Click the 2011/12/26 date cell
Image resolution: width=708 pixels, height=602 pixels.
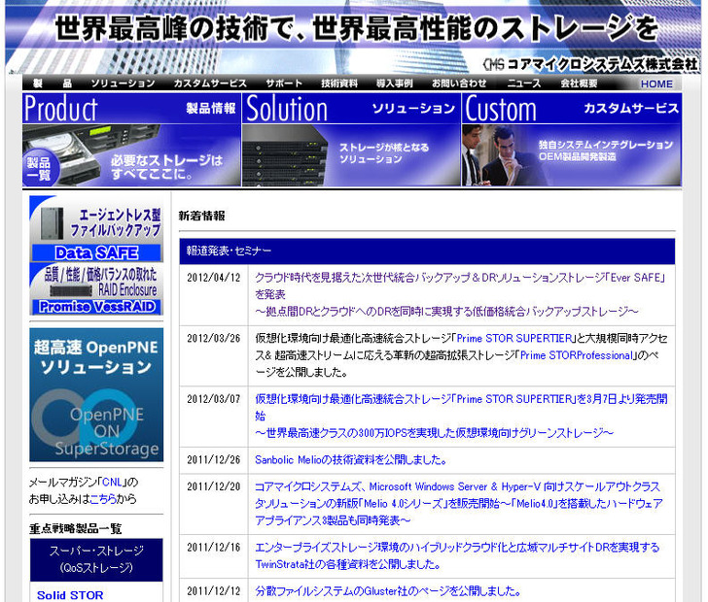pos(214,460)
